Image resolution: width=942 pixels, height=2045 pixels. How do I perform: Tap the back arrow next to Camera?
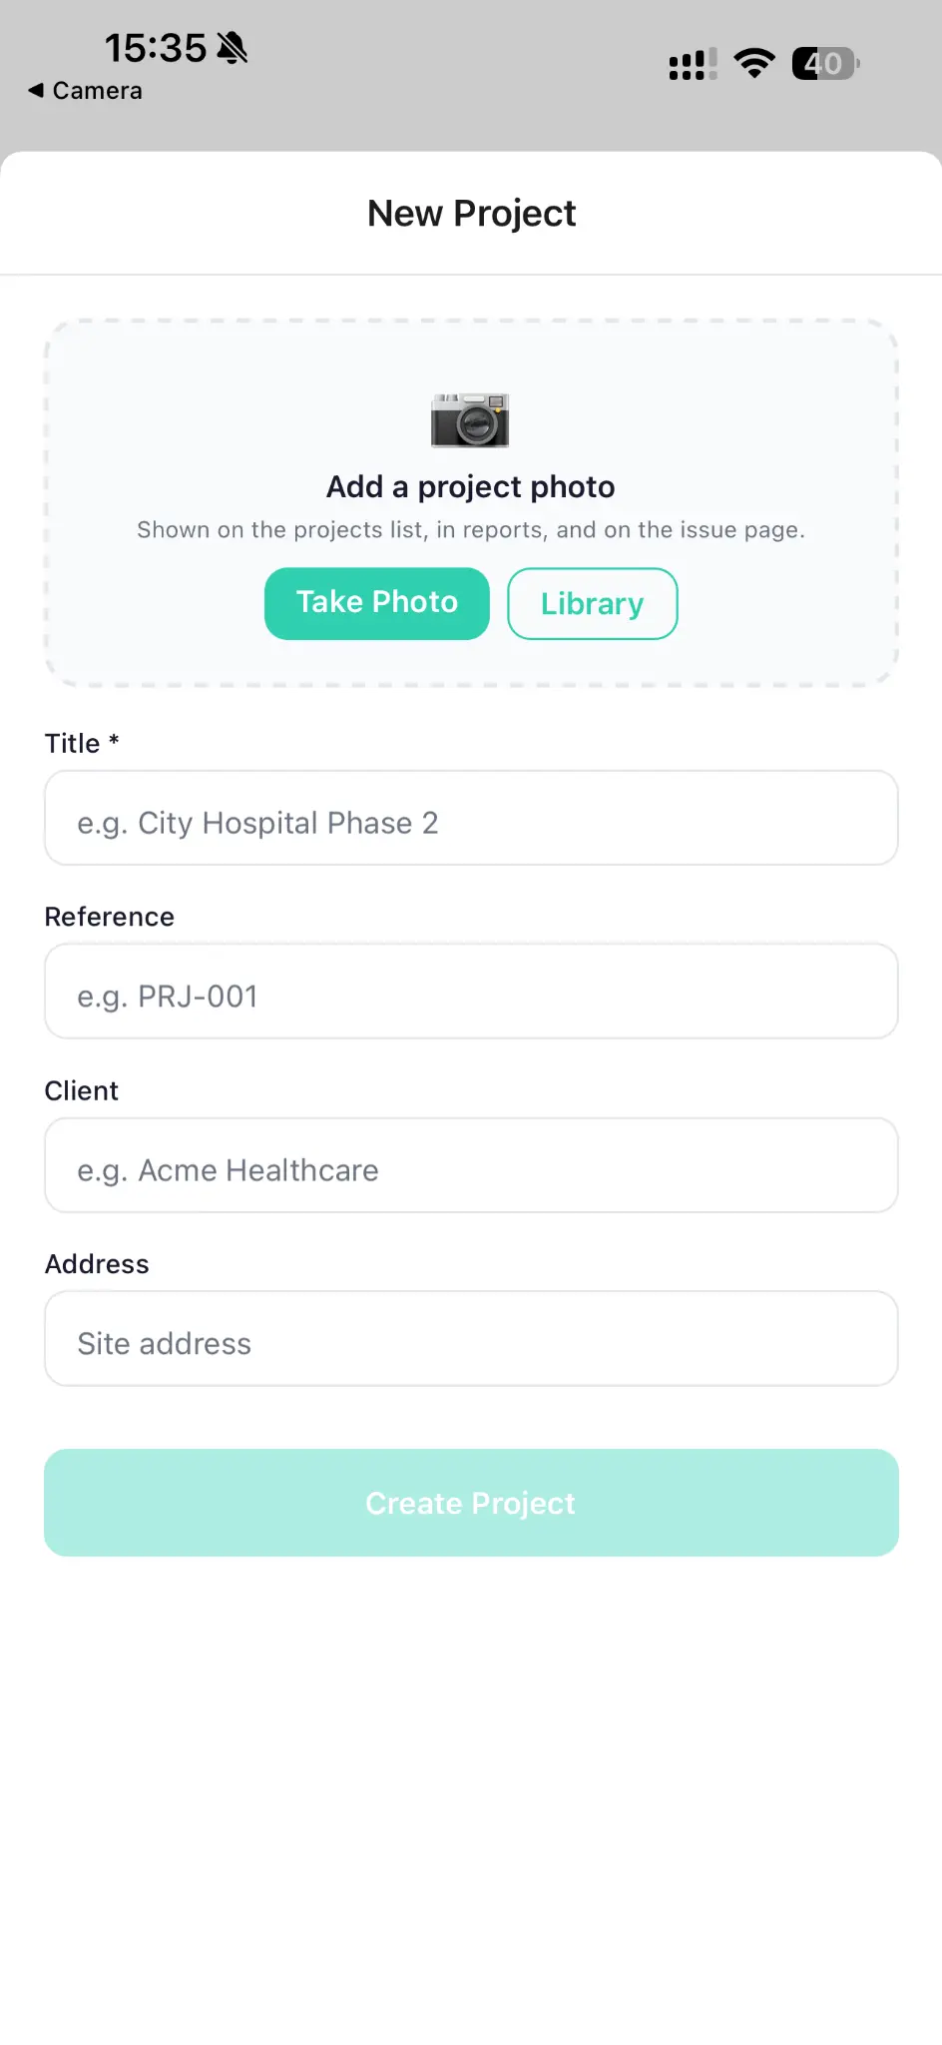pos(33,90)
